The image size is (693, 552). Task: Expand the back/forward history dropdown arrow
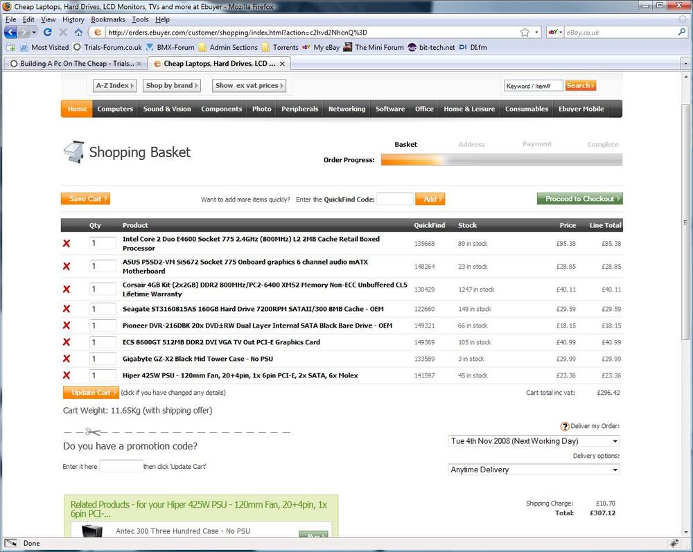(x=33, y=33)
